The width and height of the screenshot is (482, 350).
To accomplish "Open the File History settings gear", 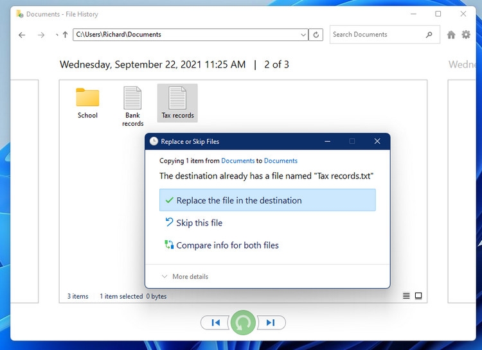I will coord(466,35).
